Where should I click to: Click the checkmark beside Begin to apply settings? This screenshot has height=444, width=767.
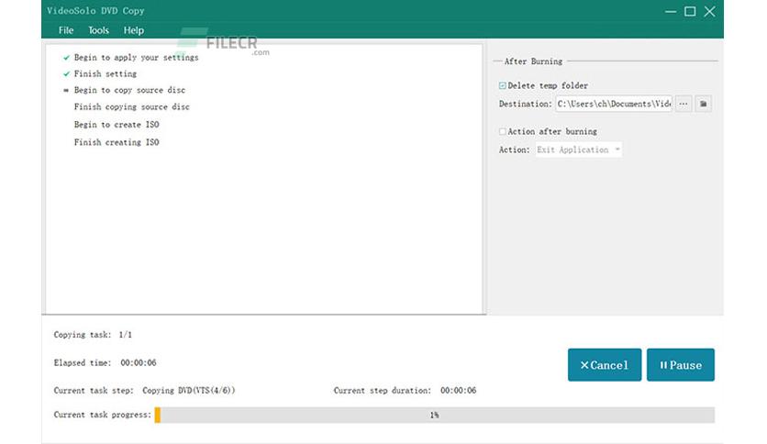67,58
